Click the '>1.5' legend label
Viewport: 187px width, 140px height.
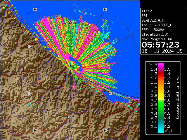click(x=153, y=65)
